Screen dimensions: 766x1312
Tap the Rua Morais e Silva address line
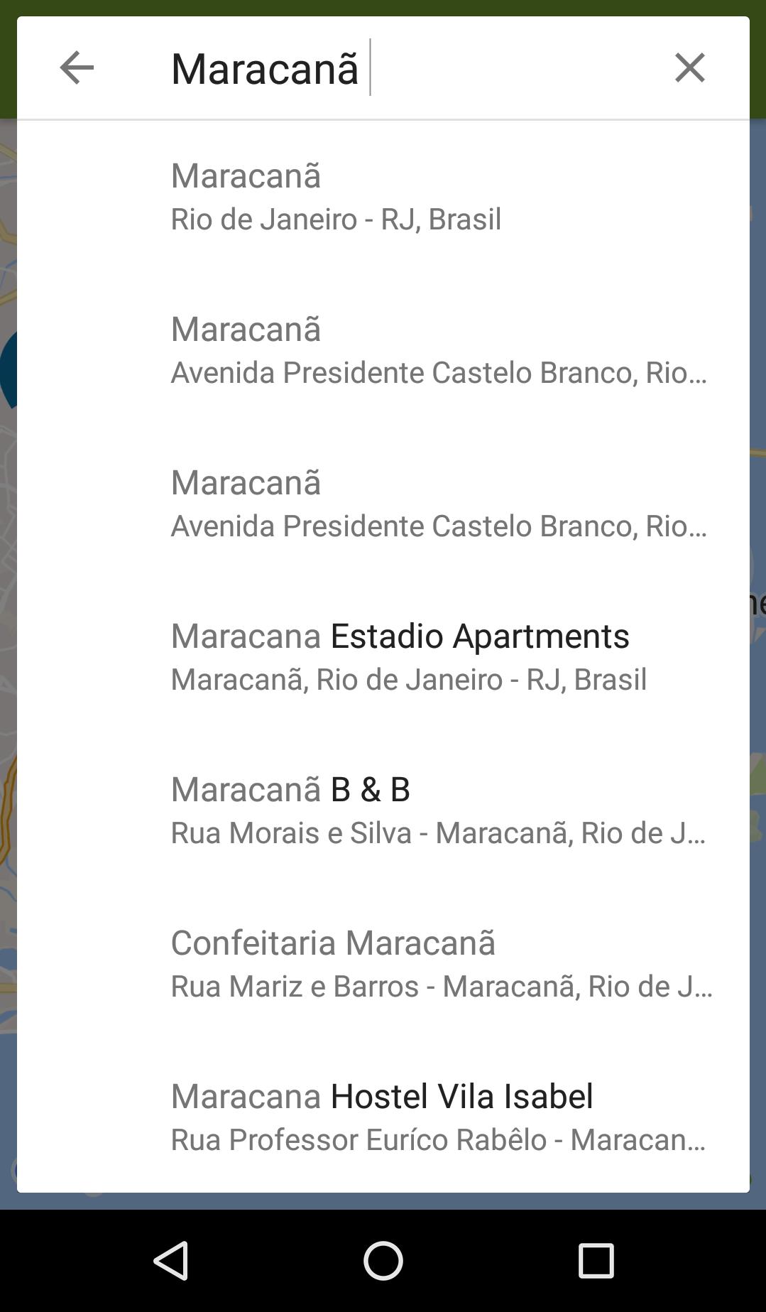439,833
